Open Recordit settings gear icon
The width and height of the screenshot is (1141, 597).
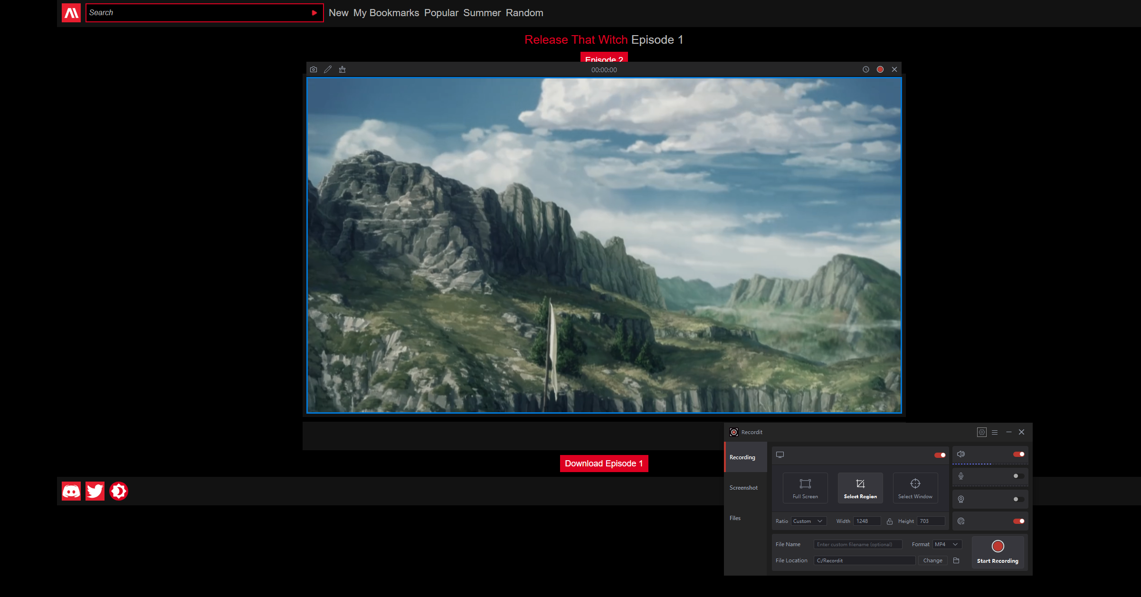pos(981,432)
